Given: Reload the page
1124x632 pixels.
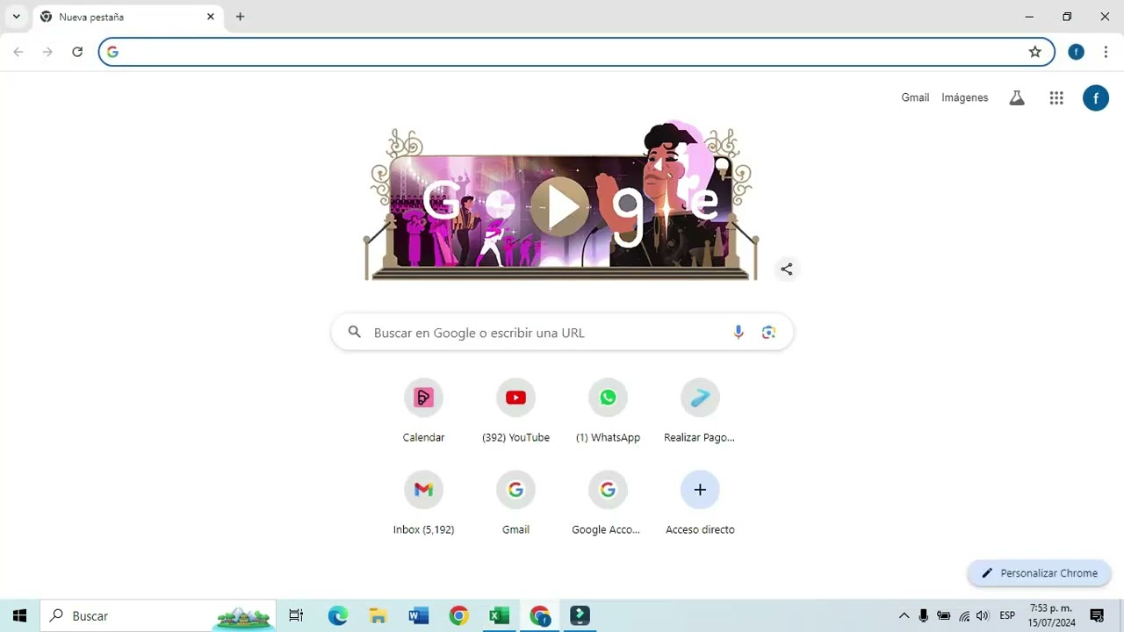Looking at the screenshot, I should (x=77, y=52).
